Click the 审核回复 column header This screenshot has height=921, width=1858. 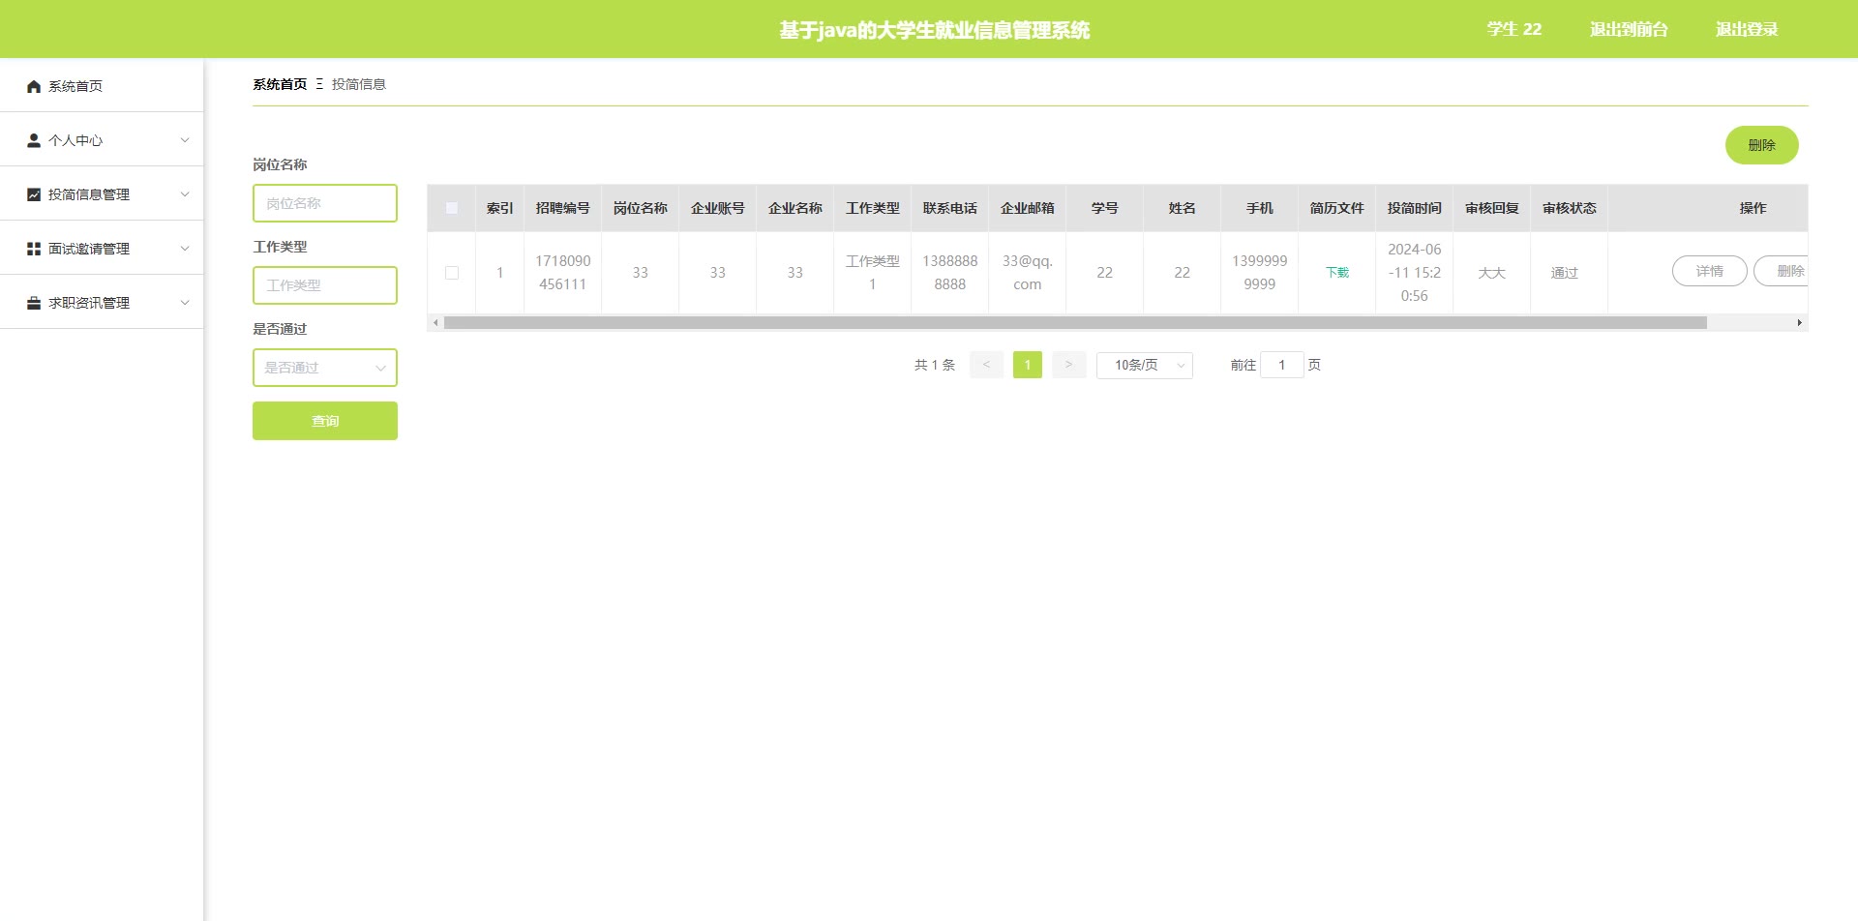coord(1492,208)
